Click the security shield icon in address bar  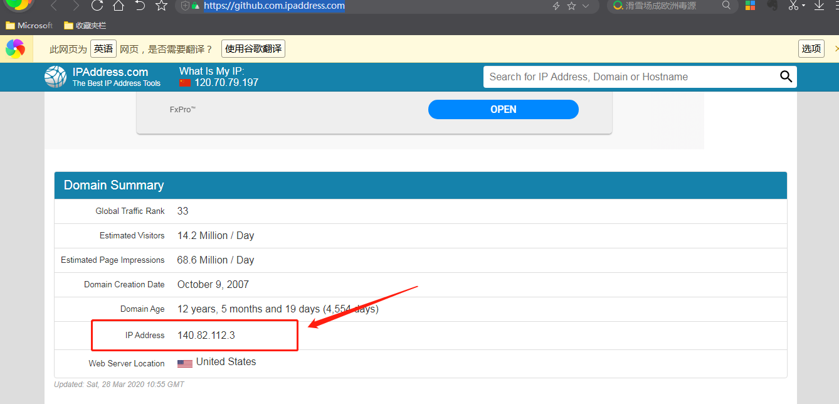coord(185,6)
